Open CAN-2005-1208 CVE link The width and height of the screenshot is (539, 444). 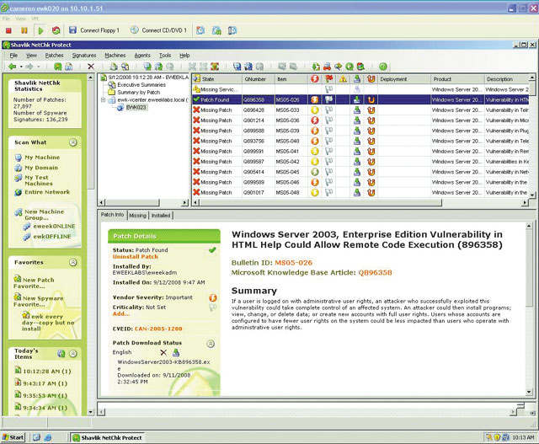[x=158, y=329]
